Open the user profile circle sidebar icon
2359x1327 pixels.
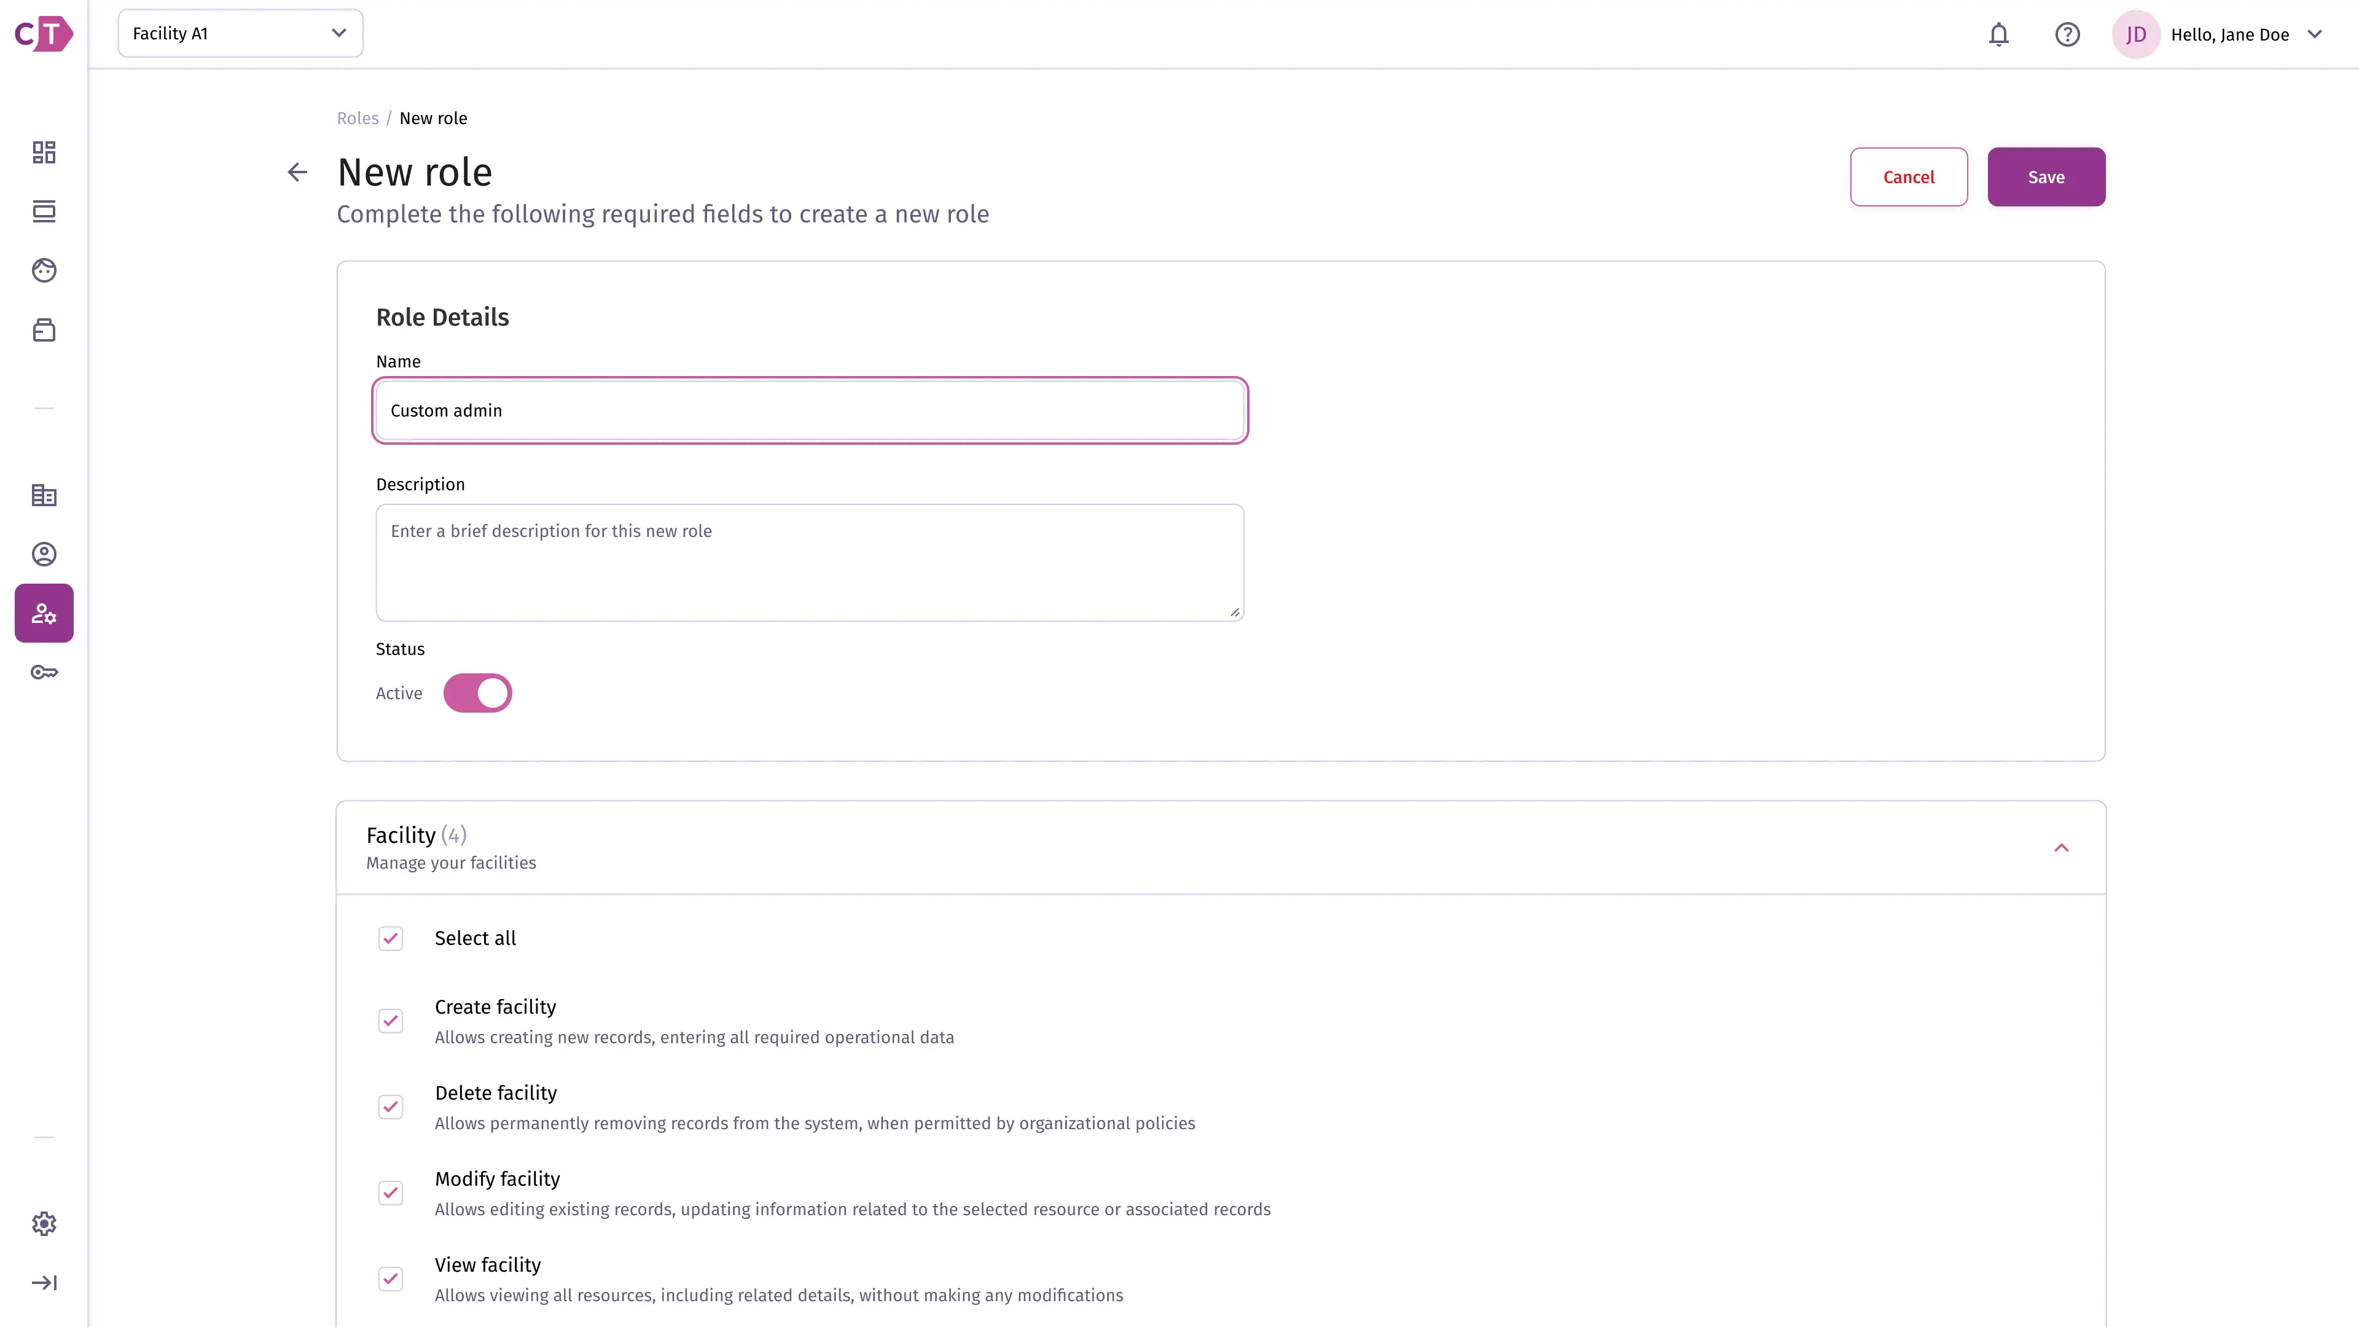[44, 554]
